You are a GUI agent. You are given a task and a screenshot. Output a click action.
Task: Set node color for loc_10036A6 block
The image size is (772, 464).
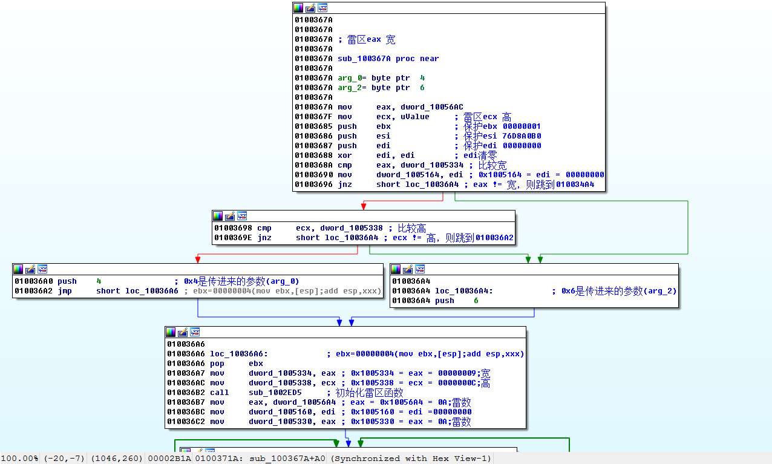(x=171, y=332)
